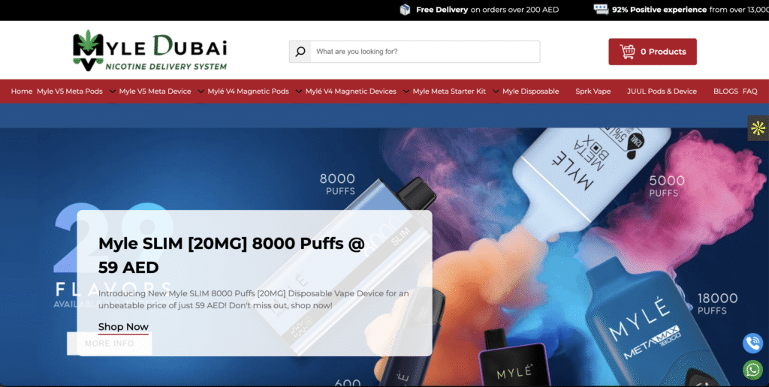
Task: Click the shopping cart icon
Action: [627, 52]
